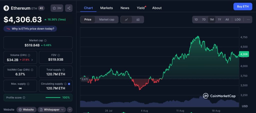Viewport: 256px width, 113px height.
Task: Click info icon next to Max. supply
Action: pos(28,84)
